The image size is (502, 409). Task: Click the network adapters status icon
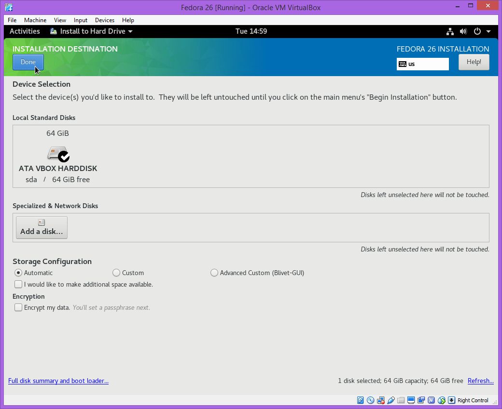tap(381, 400)
